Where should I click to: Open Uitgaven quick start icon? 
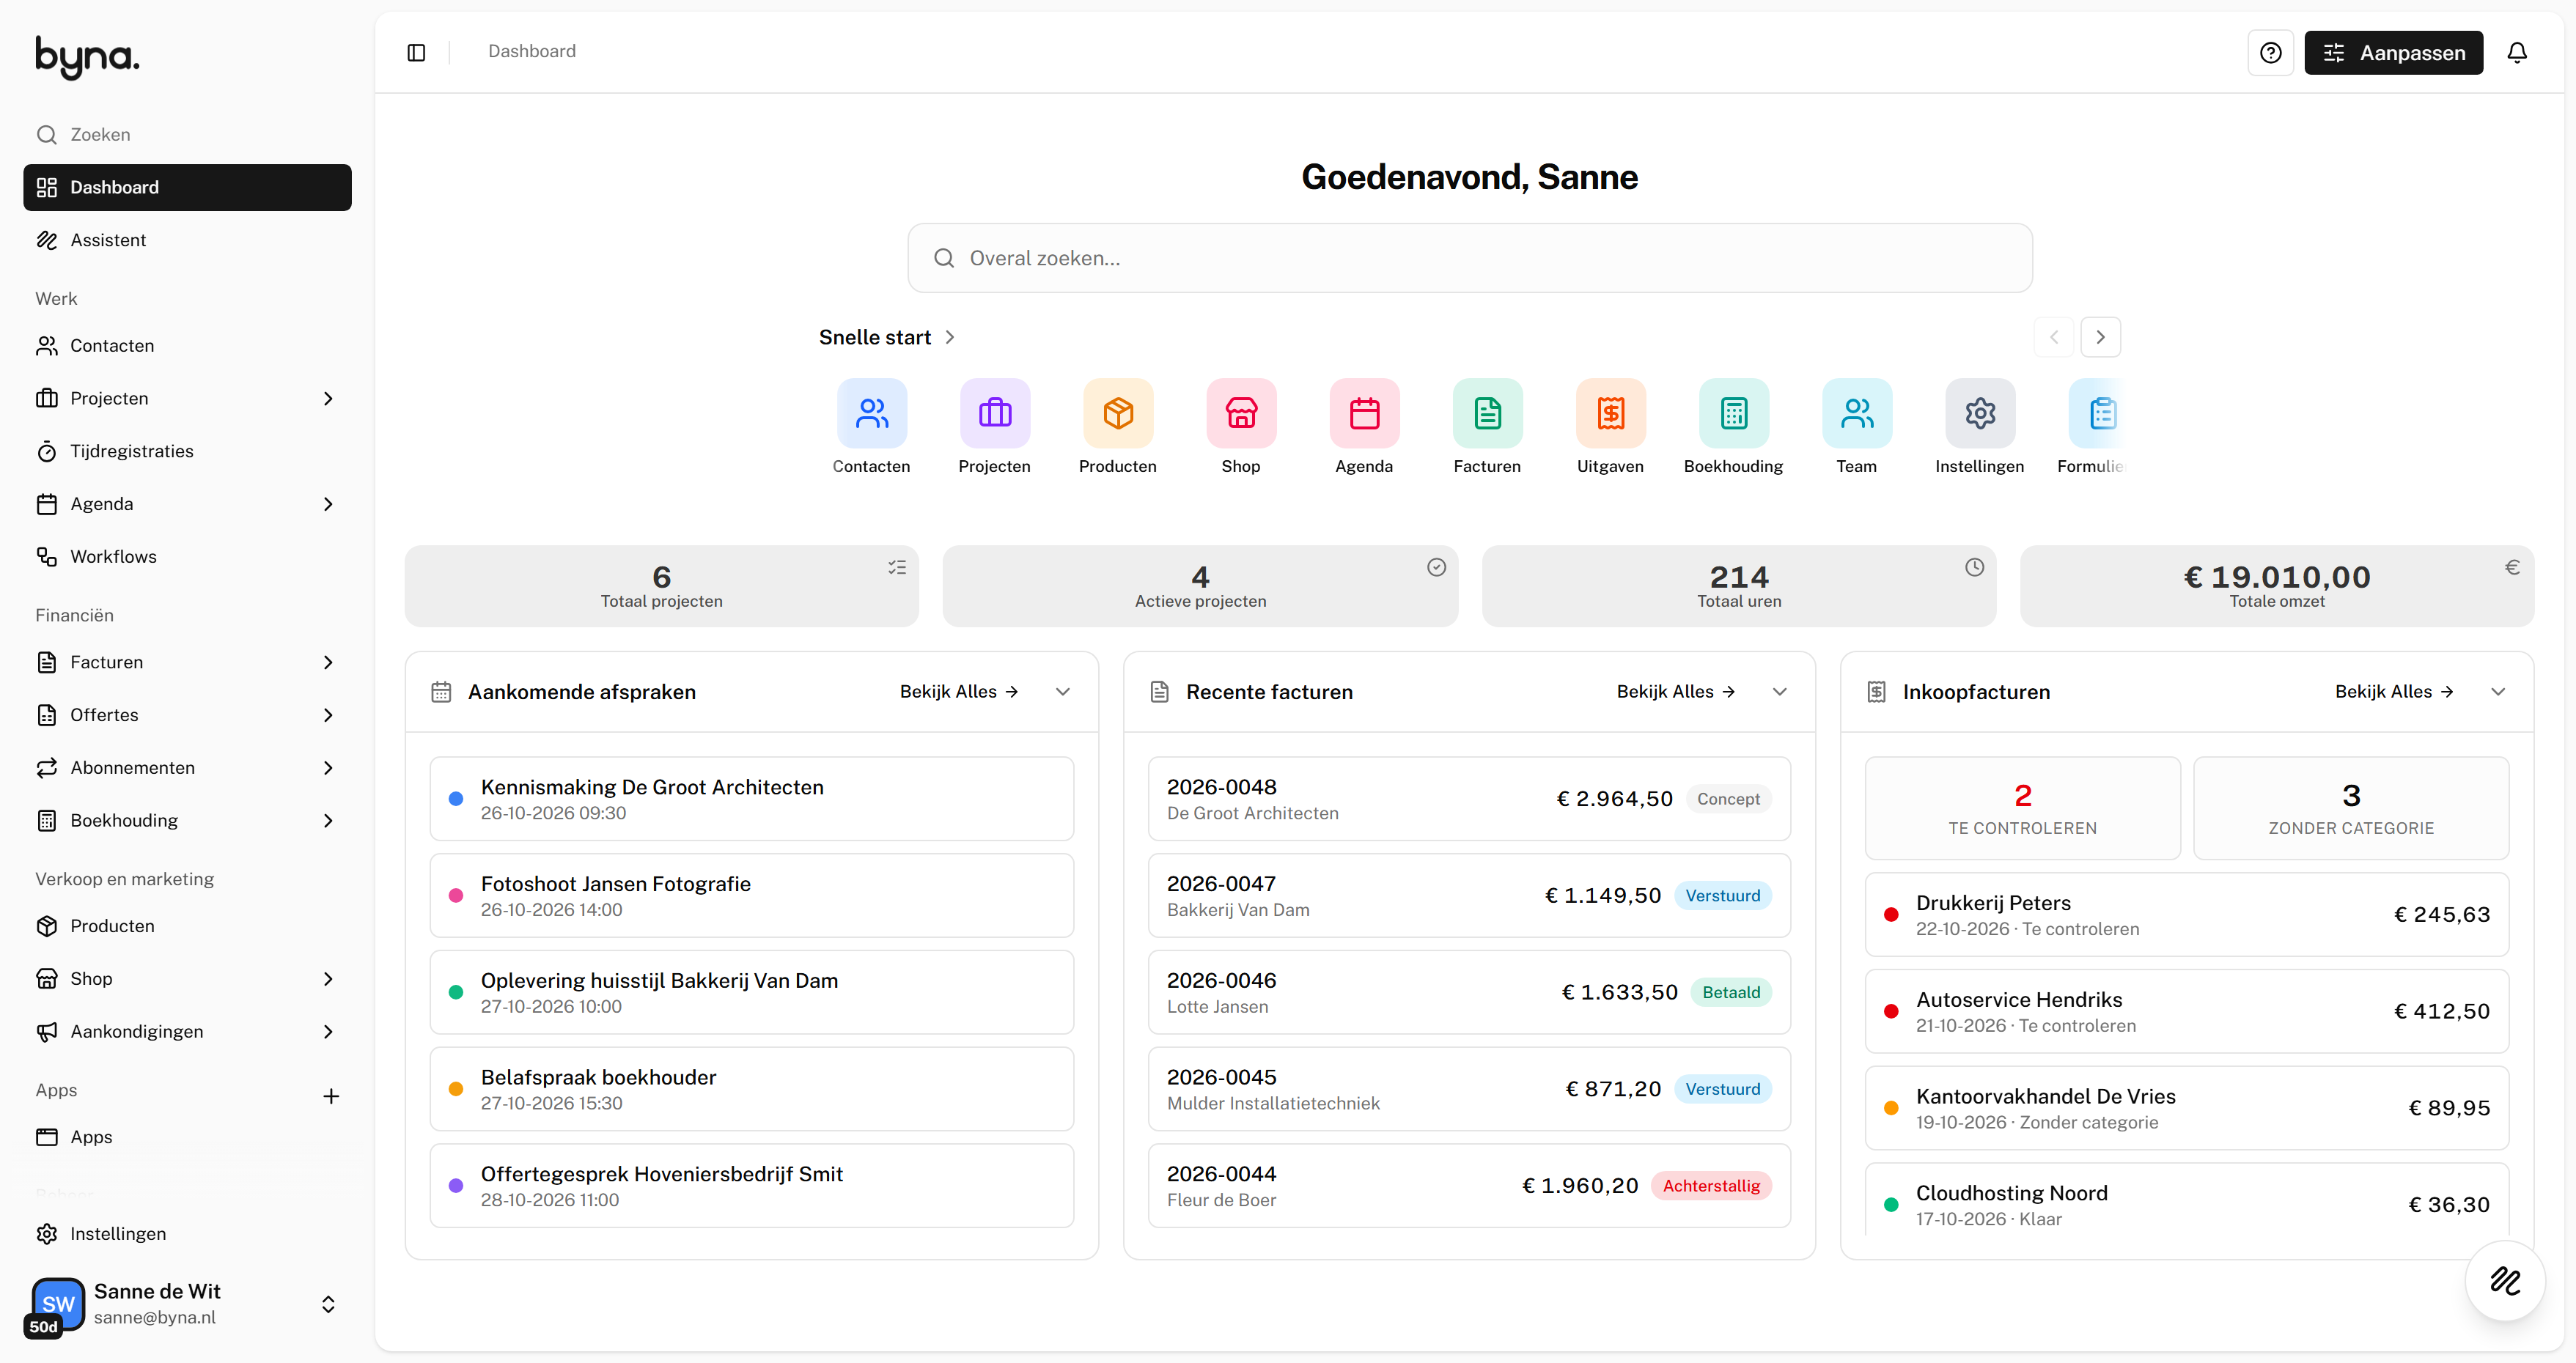pyautogui.click(x=1610, y=413)
